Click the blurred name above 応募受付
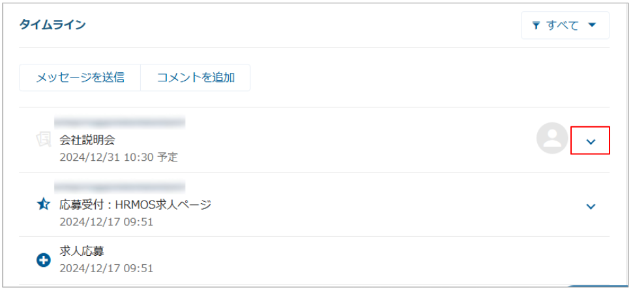This screenshot has height=291, width=633. [x=119, y=187]
